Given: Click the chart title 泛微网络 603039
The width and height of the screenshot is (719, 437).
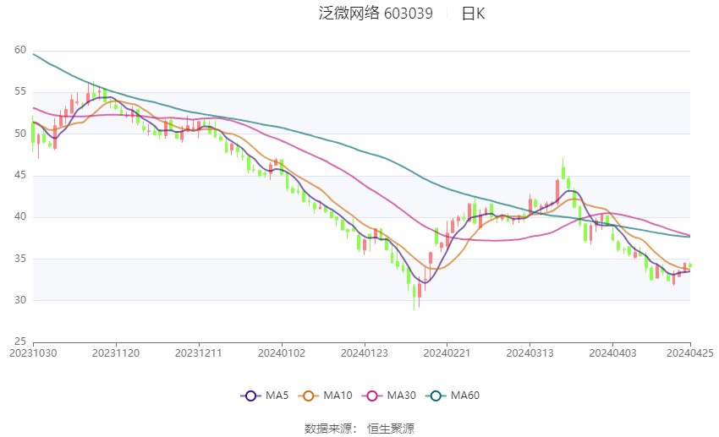Looking at the screenshot, I should 376,14.
